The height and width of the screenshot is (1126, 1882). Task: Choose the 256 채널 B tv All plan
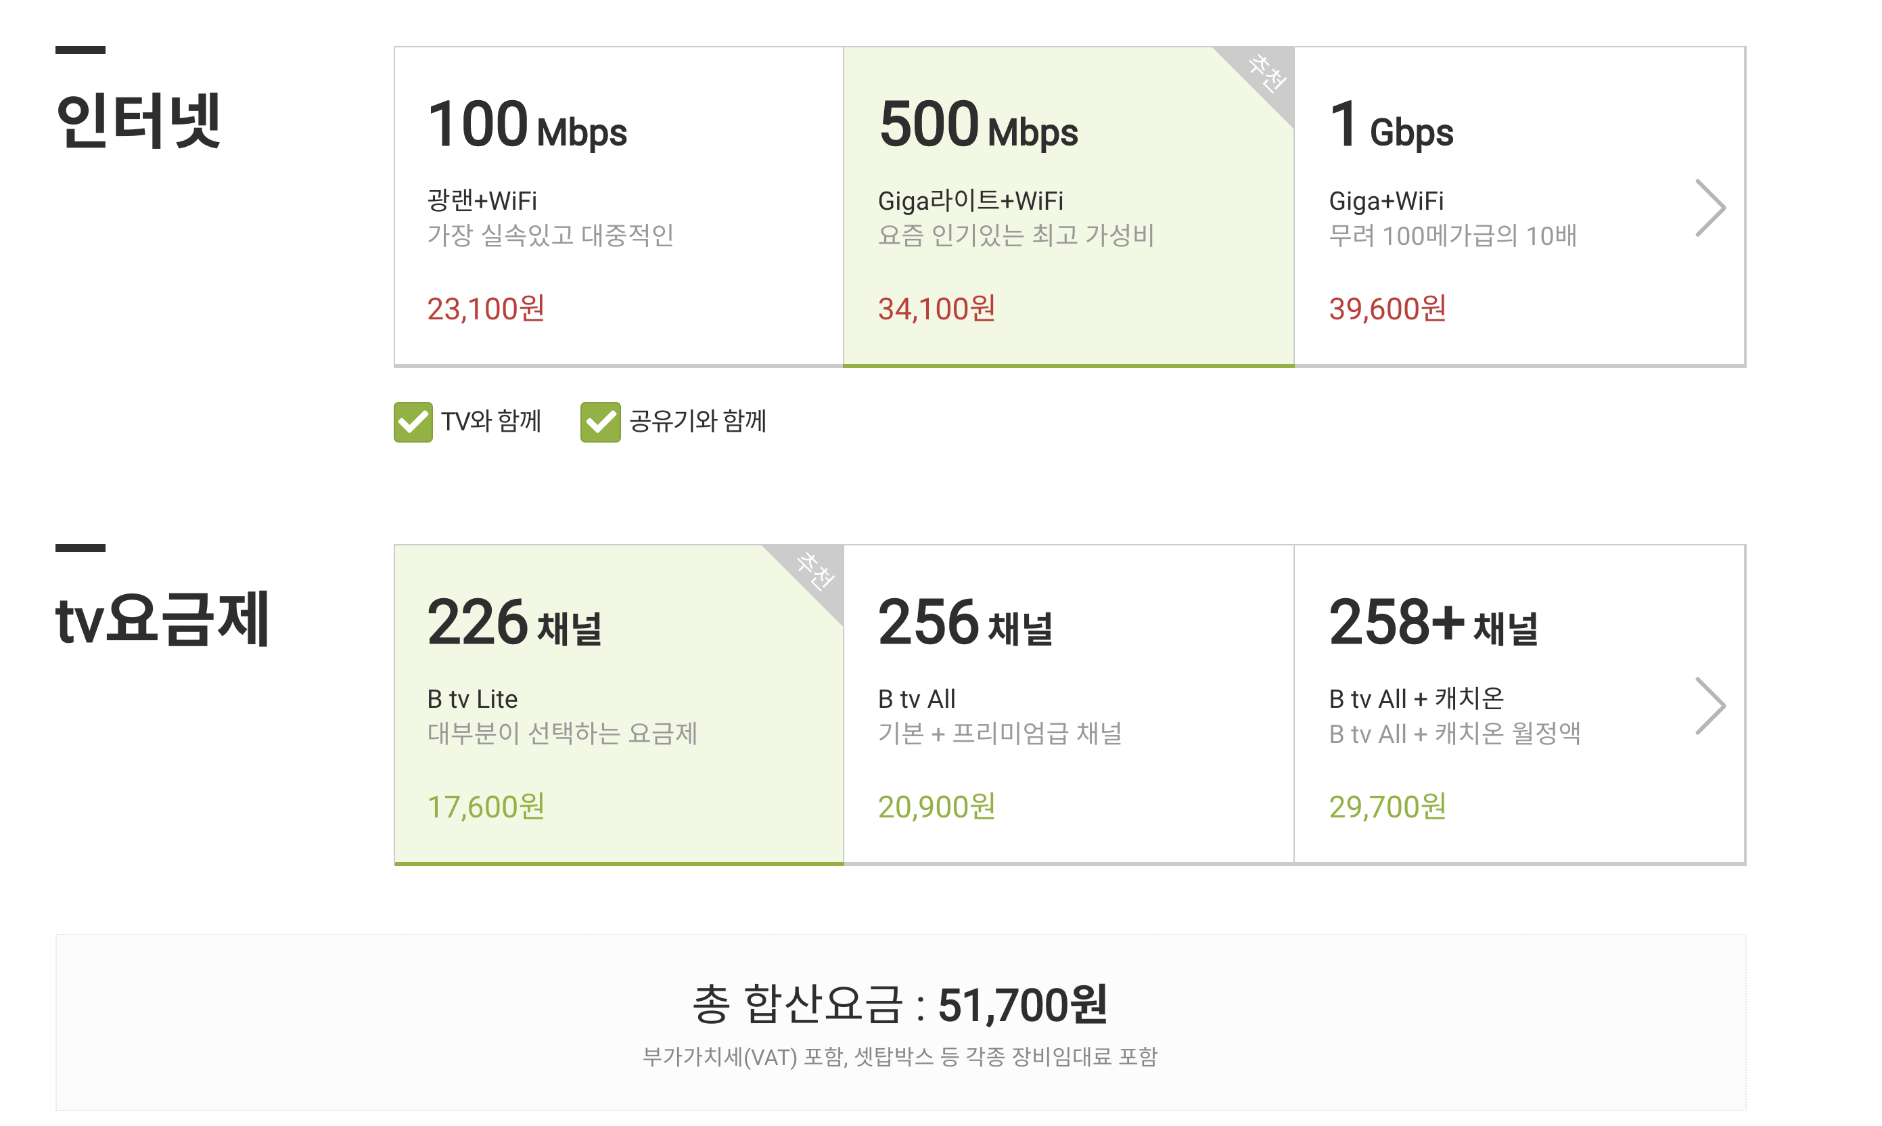click(1068, 704)
